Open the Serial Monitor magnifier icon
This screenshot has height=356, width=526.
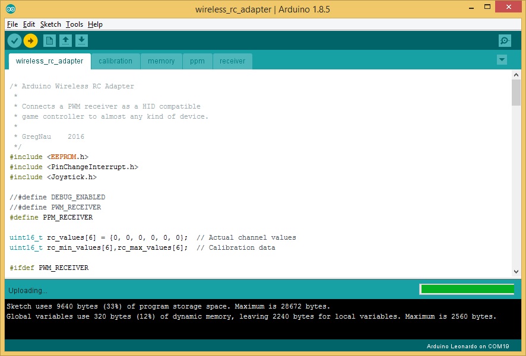tap(505, 41)
